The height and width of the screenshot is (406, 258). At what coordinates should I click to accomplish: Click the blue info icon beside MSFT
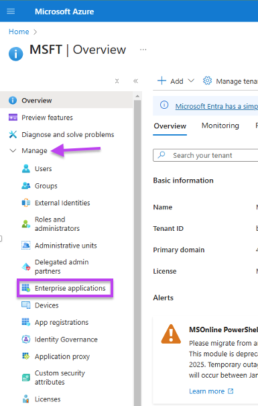coord(16,54)
